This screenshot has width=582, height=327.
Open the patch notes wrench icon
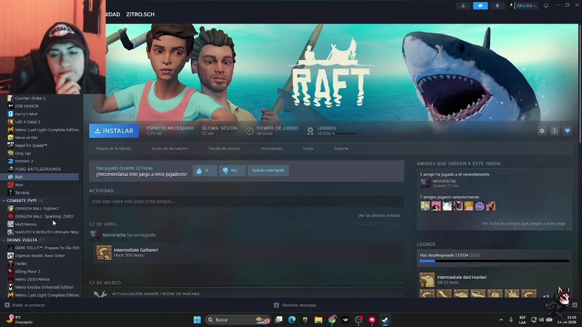100,294
